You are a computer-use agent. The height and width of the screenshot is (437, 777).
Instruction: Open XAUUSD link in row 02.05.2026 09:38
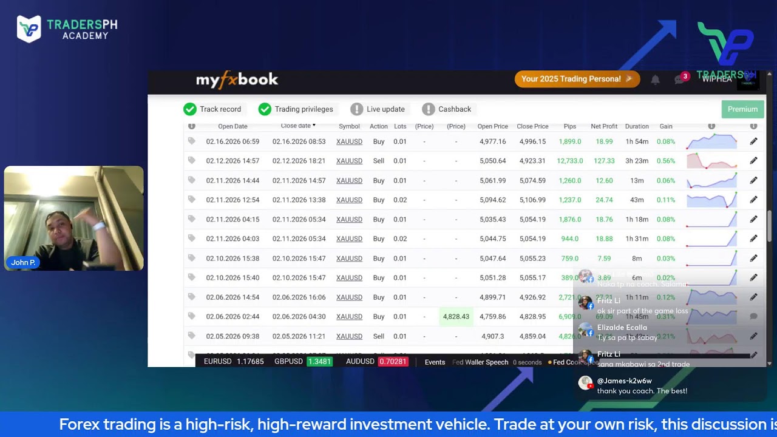coord(349,336)
